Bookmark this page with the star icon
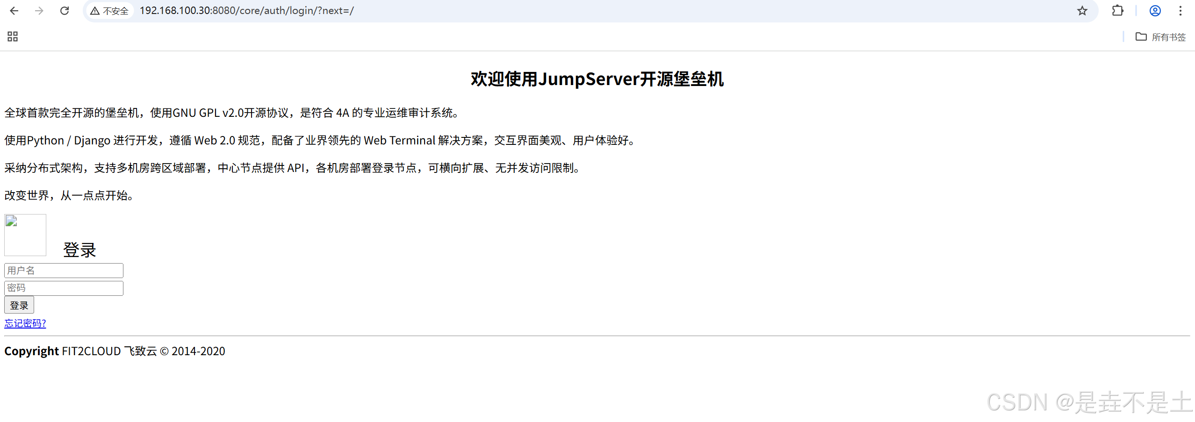Viewport: 1195px width, 422px height. click(1082, 11)
